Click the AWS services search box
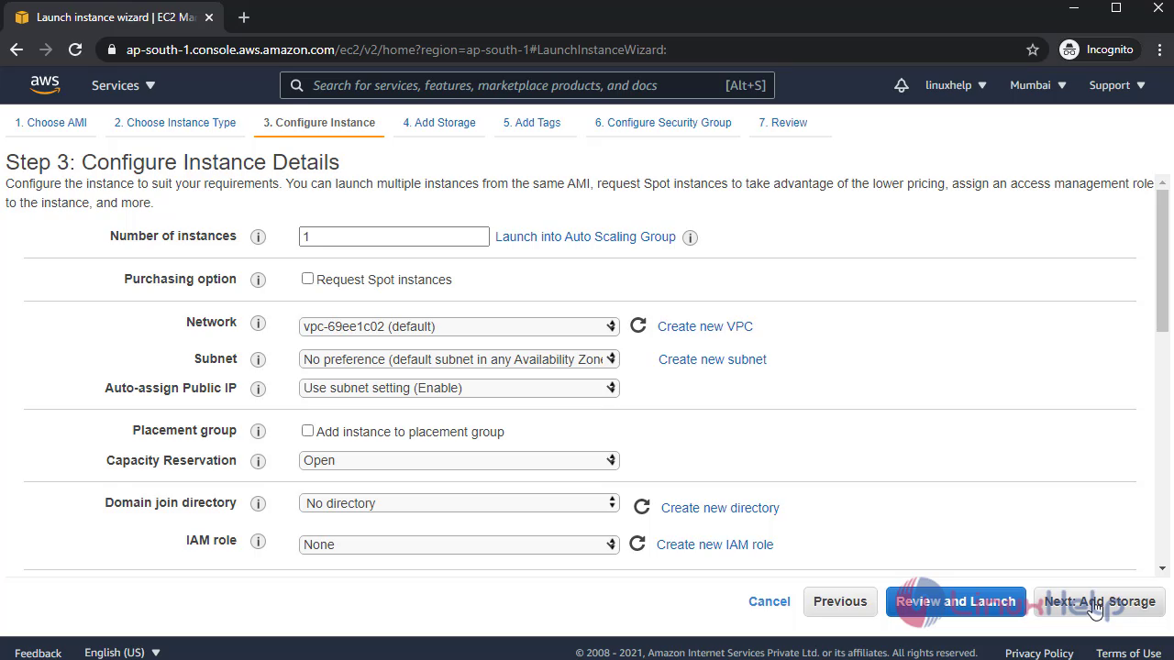 point(527,85)
